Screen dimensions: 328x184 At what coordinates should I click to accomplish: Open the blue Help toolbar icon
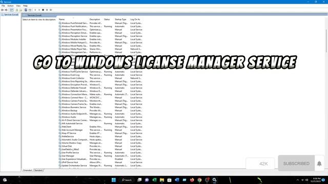click(x=26, y=10)
